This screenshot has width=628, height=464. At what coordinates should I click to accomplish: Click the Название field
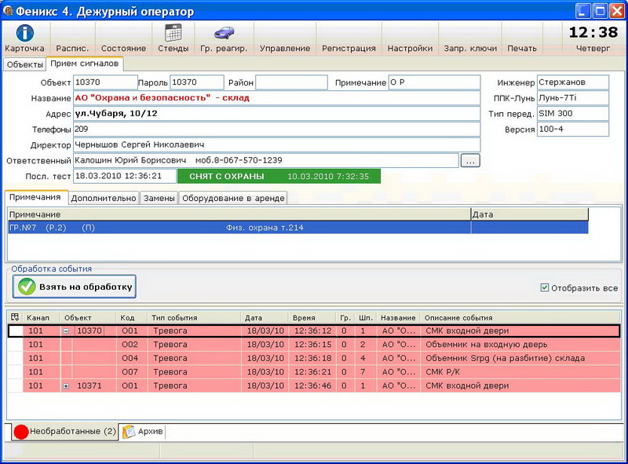277,98
